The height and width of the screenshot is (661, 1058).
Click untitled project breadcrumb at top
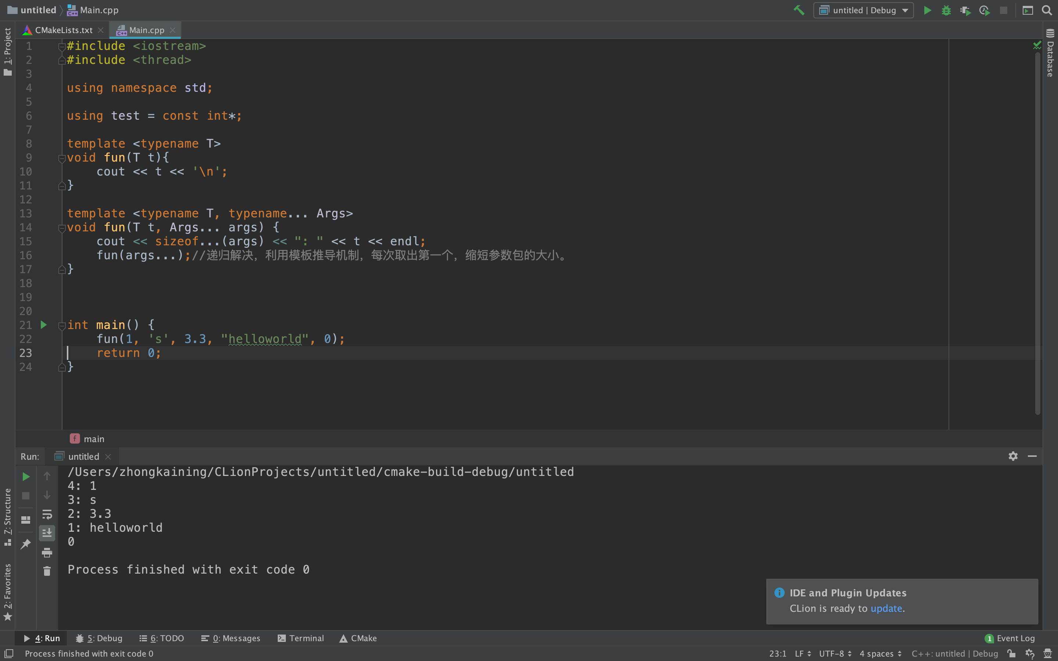32,10
